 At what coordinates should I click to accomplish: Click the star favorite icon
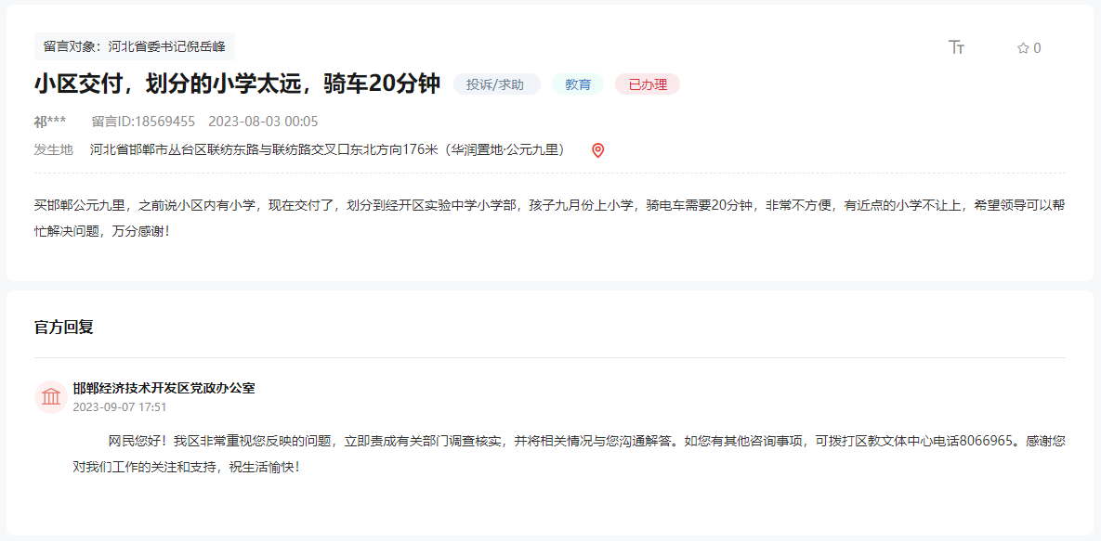(1023, 48)
